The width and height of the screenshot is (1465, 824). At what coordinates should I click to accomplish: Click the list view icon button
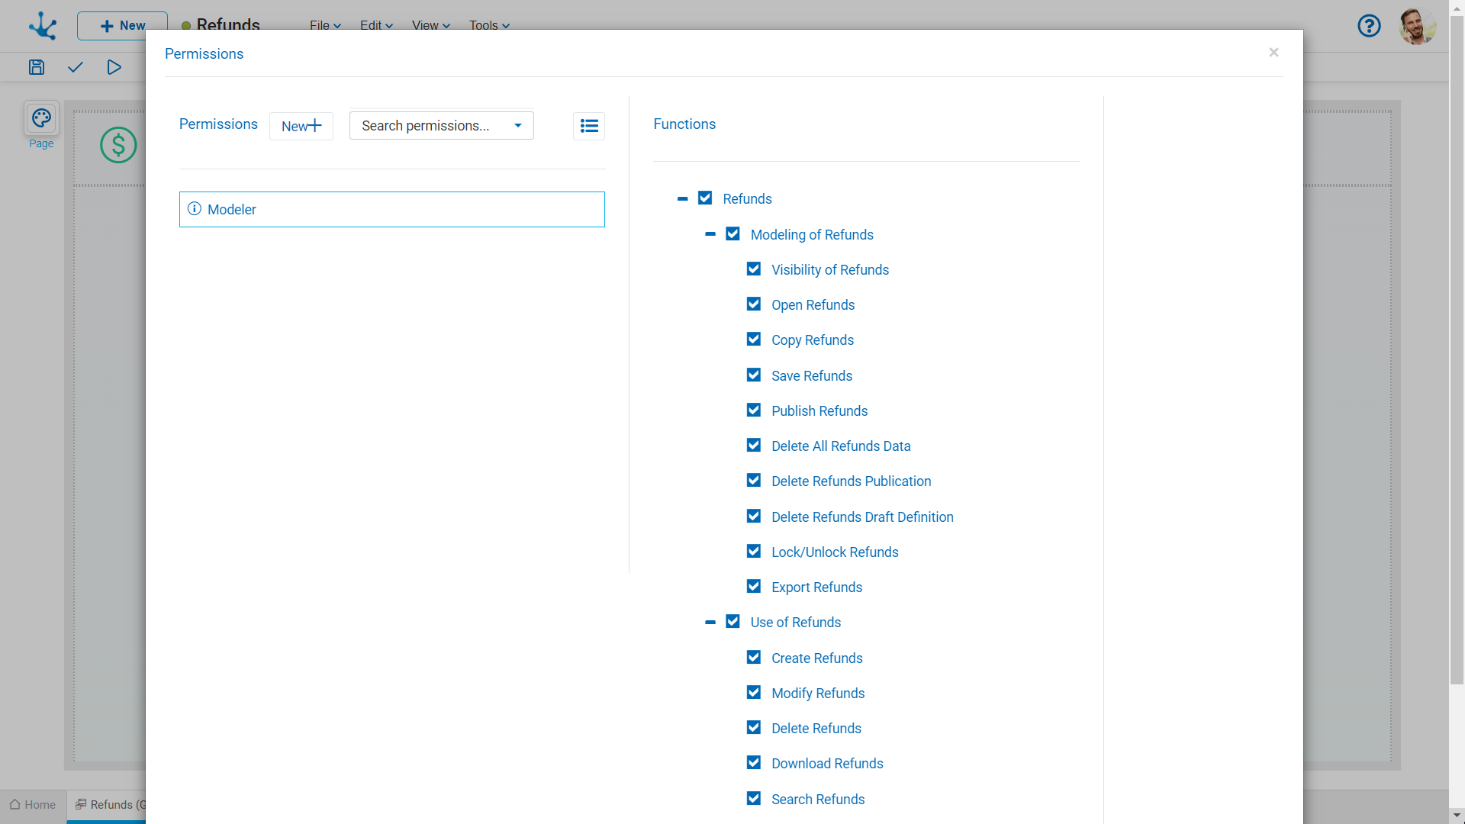588,126
